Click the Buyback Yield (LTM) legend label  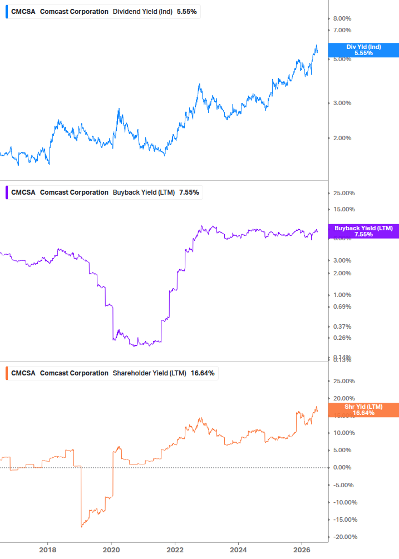(x=144, y=192)
